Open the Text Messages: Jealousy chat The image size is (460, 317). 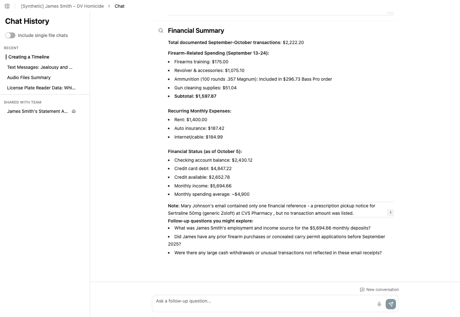(x=40, y=67)
